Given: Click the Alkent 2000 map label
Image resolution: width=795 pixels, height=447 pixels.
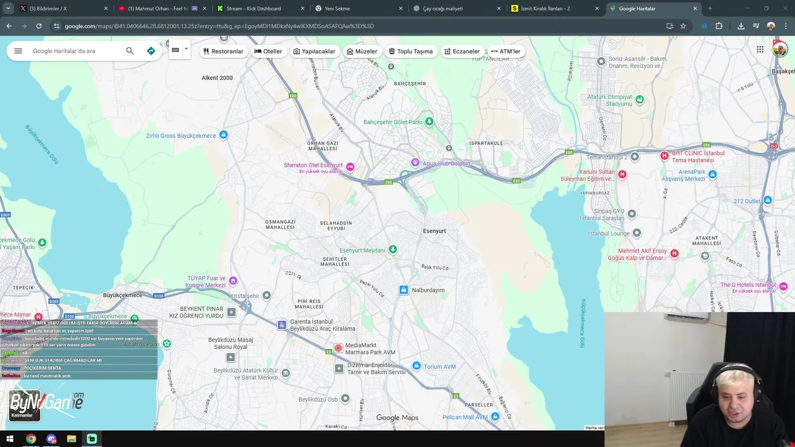Looking at the screenshot, I should click(217, 78).
